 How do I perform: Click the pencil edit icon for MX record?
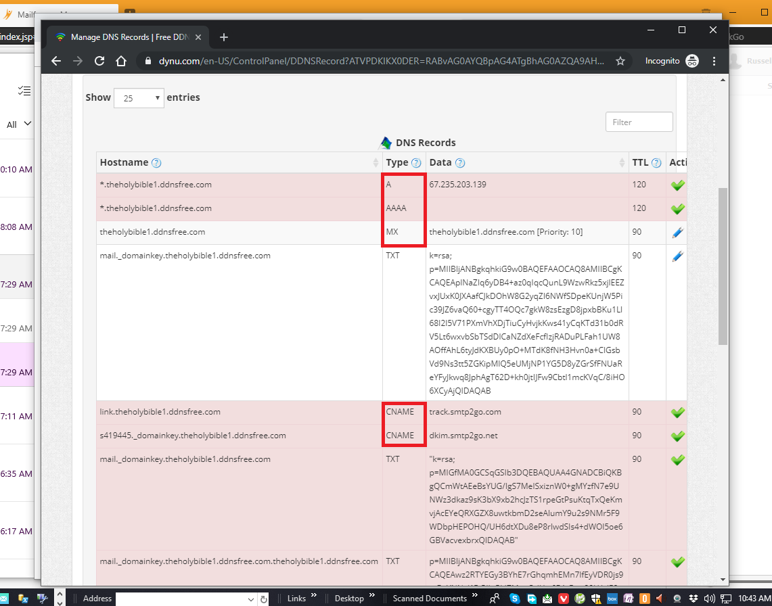[677, 233]
